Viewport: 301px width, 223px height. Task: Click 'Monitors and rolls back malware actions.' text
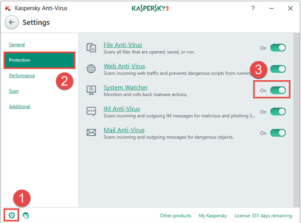coord(146,94)
